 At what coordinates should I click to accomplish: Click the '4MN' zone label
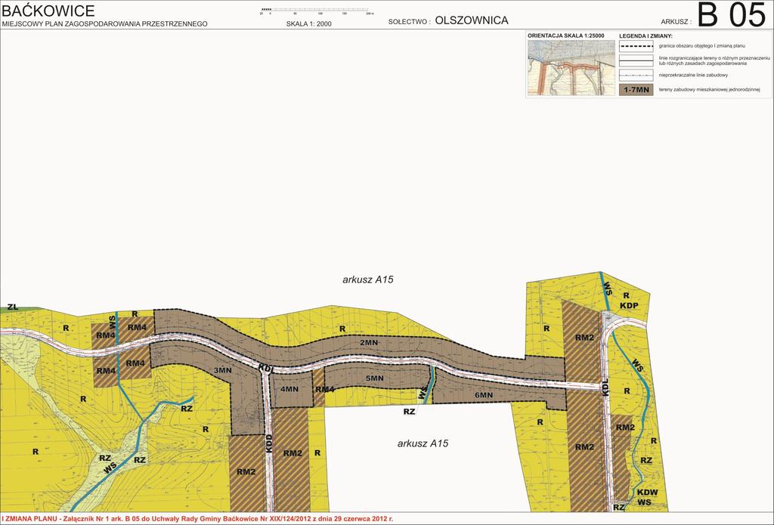click(289, 389)
